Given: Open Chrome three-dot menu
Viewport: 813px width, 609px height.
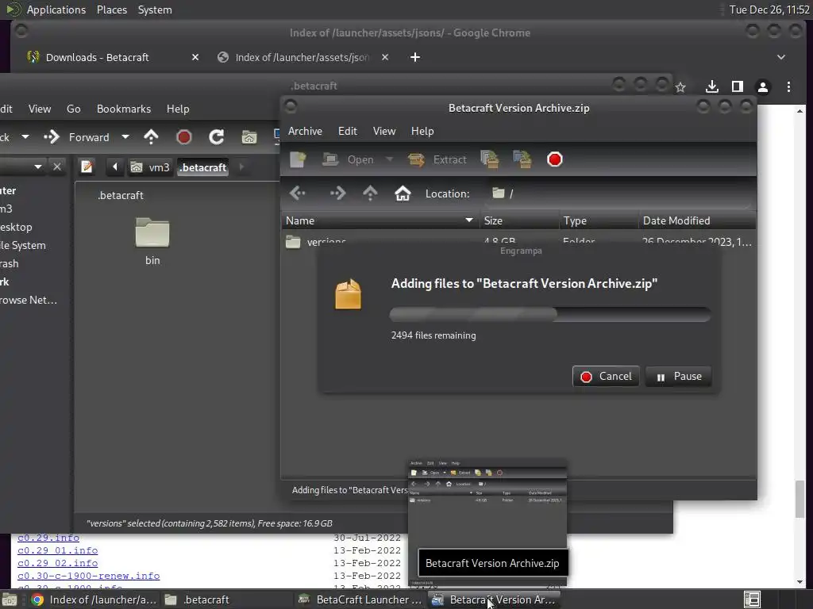Looking at the screenshot, I should pyautogui.click(x=788, y=87).
